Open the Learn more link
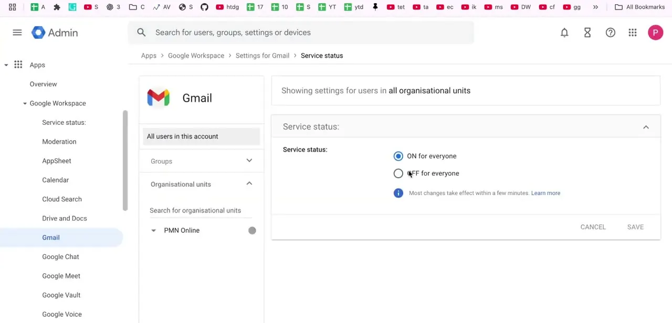The height and width of the screenshot is (323, 672). click(545, 193)
